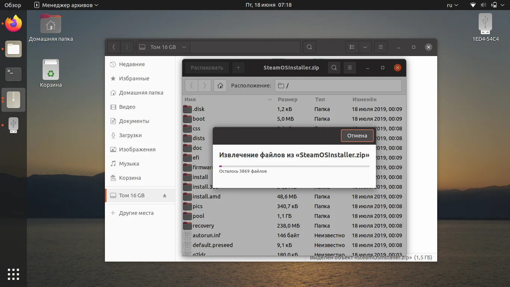Open Недавние in the file manager sidebar
Screen dimensions: 510x287
(140, 64)
